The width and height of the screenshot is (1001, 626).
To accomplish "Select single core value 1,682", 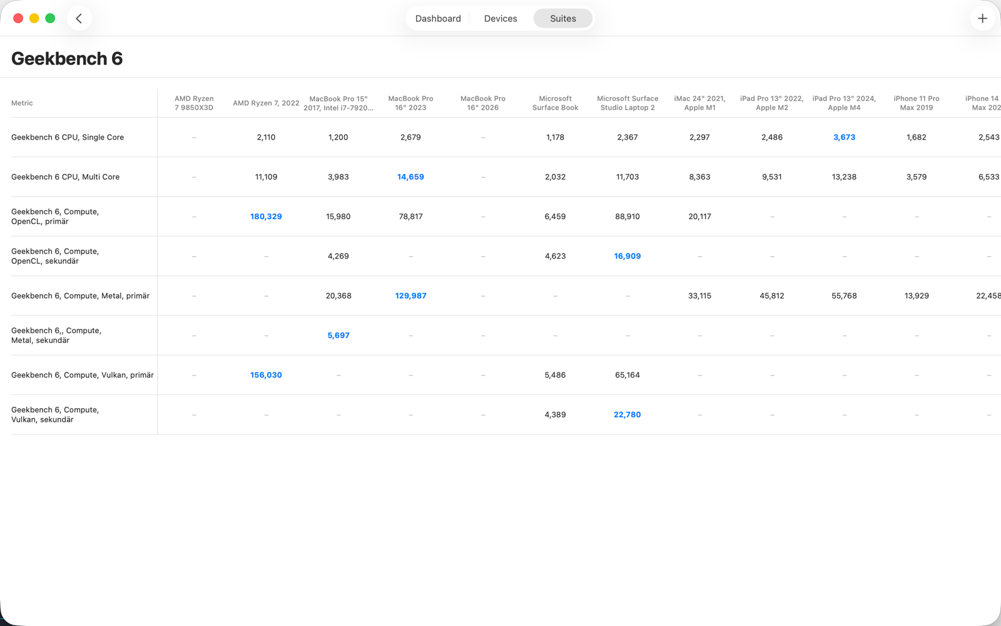I will (x=917, y=137).
